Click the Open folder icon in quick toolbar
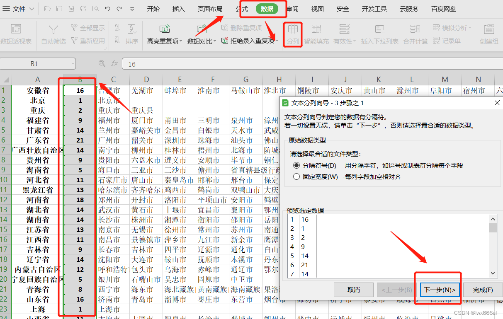This screenshot has height=319, width=503. pos(47,9)
